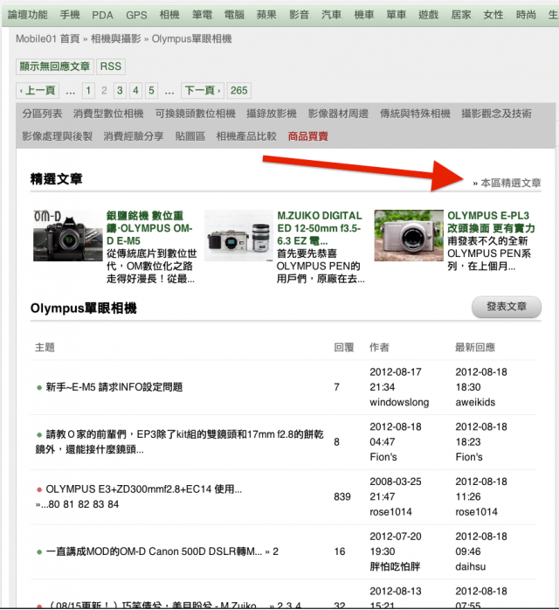Screen dimensions: 559x610
Task: Open the RSS feed button
Action: click(111, 66)
